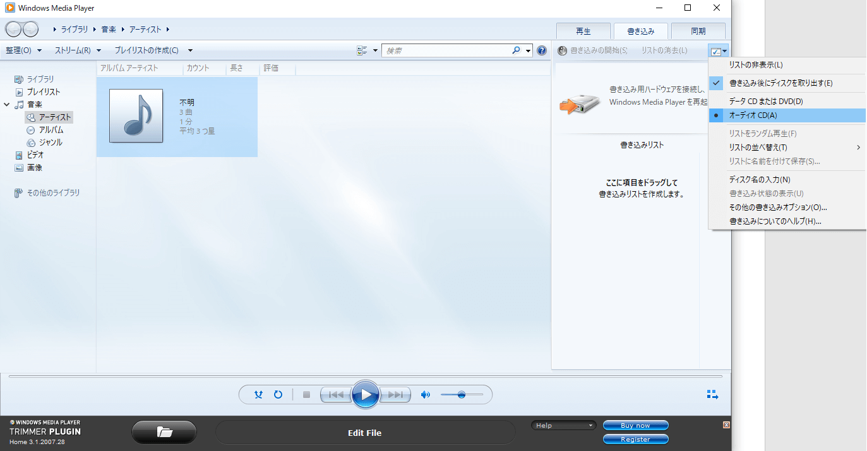Click ライブラリ in the breadcrumb path
This screenshot has height=451, width=867.
pyautogui.click(x=75, y=30)
